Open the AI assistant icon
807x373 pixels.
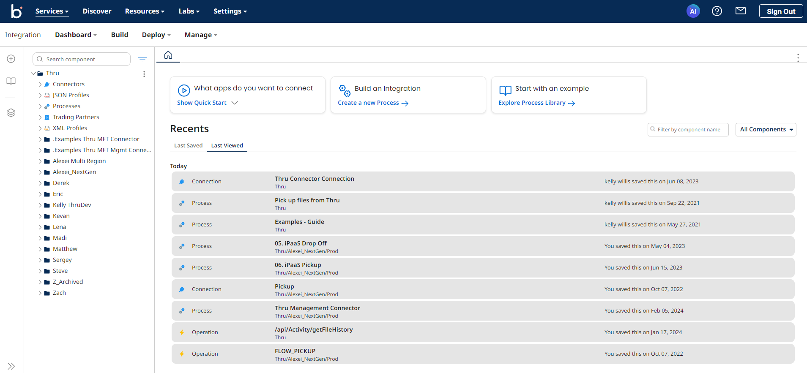coord(693,11)
